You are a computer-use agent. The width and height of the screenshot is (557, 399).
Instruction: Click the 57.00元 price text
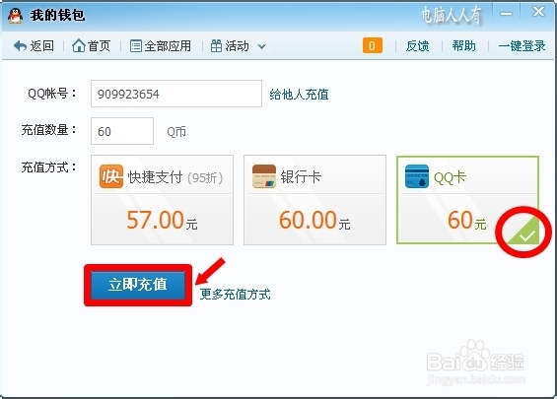[x=162, y=220]
